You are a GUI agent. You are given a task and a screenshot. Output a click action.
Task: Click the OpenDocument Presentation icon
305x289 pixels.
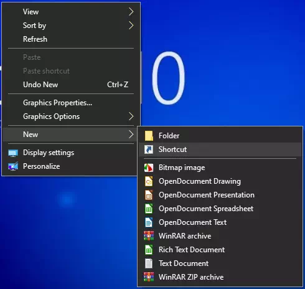[149, 195]
